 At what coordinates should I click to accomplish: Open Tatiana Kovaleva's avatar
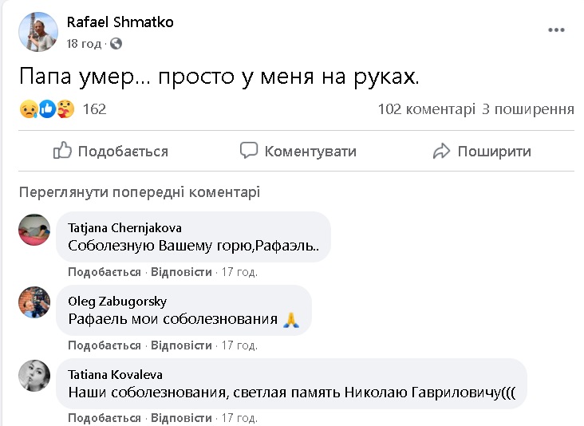click(34, 376)
